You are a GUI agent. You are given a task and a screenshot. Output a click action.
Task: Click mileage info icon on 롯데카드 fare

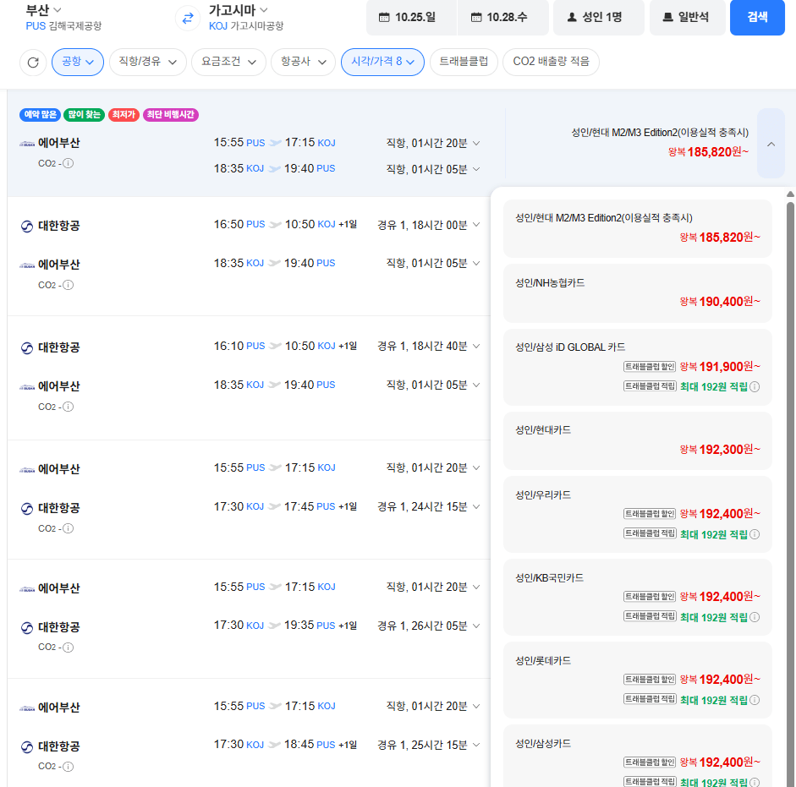tap(755, 700)
